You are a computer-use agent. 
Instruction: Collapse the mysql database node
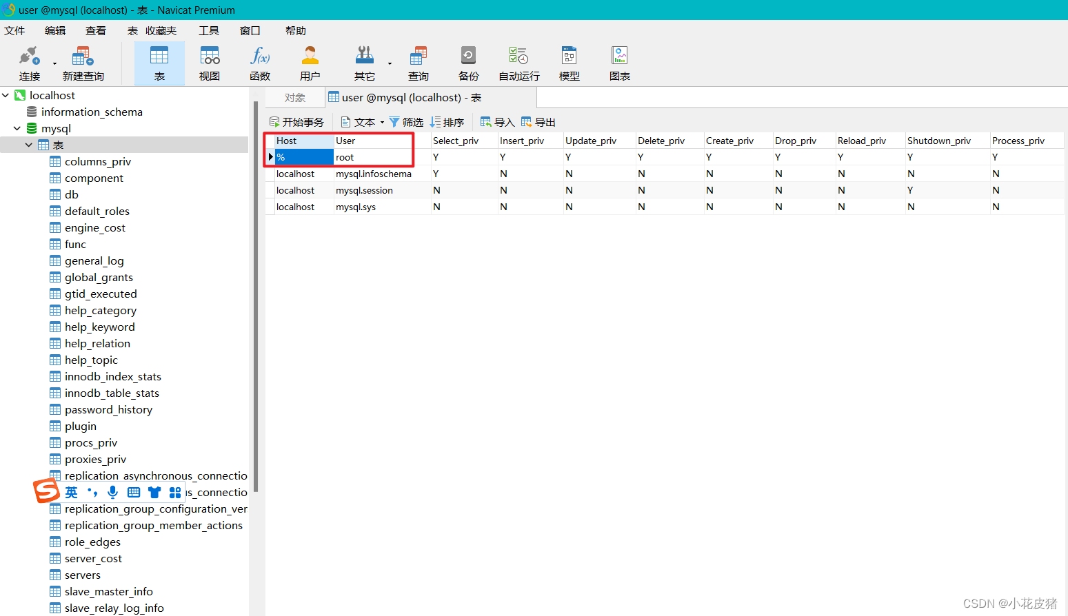[x=17, y=128]
